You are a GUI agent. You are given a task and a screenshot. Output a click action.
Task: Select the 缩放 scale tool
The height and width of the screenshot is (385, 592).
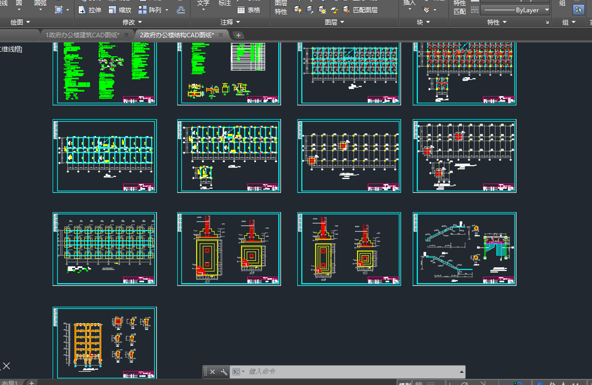point(120,10)
